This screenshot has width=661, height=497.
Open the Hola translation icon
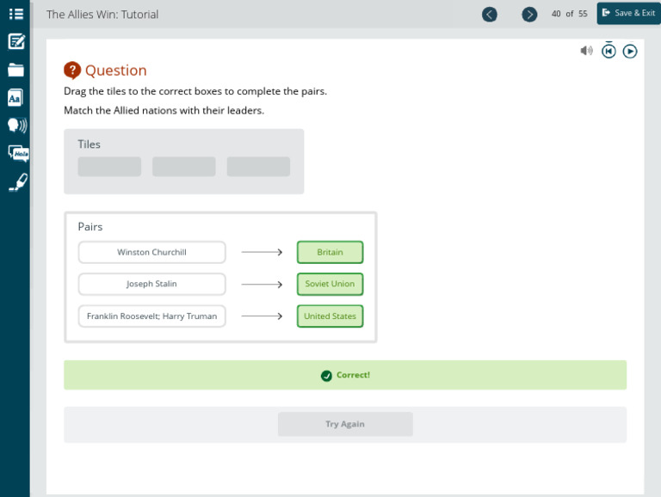pos(18,153)
